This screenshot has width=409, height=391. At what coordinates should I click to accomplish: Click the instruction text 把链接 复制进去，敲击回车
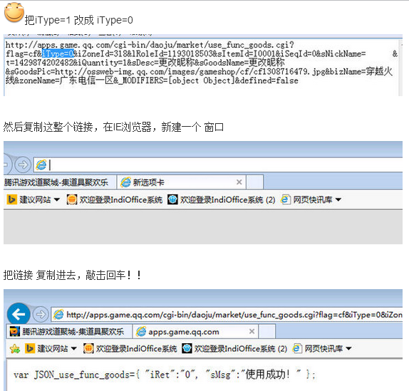pyautogui.click(x=72, y=275)
